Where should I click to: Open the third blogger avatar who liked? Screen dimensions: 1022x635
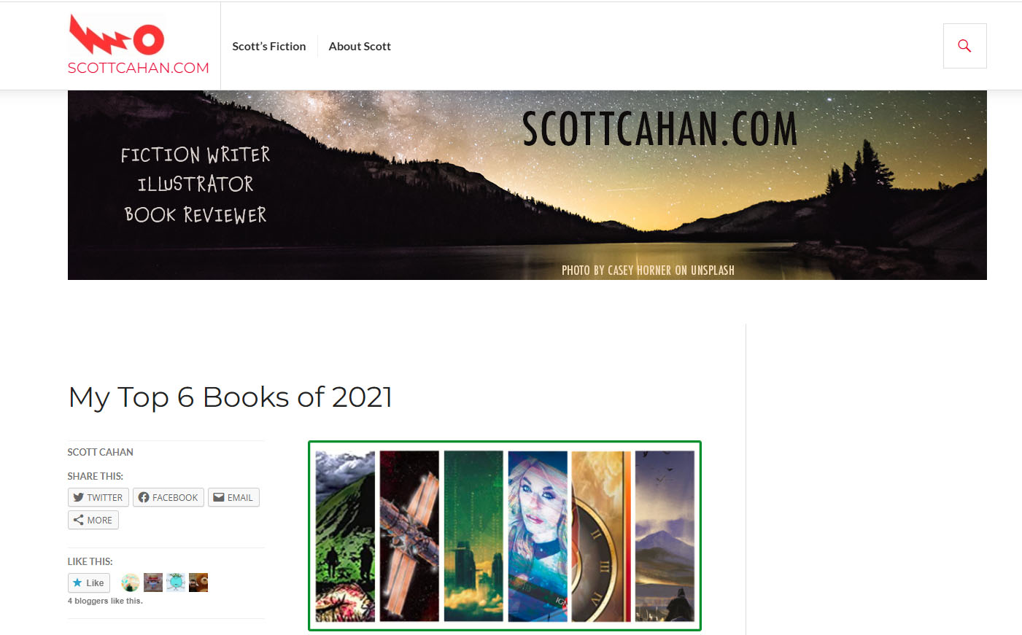[x=176, y=583]
